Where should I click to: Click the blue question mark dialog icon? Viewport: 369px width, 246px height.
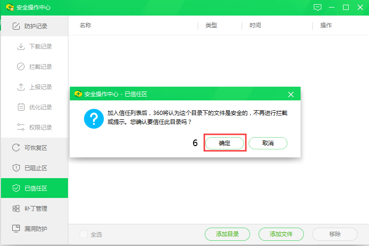(93, 119)
